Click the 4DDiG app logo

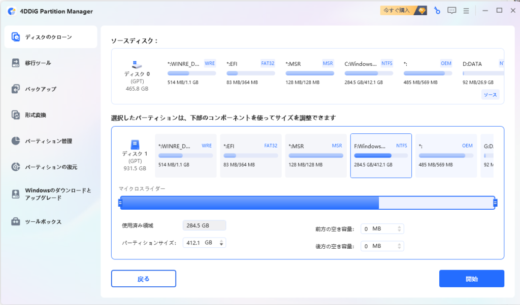[12, 11]
